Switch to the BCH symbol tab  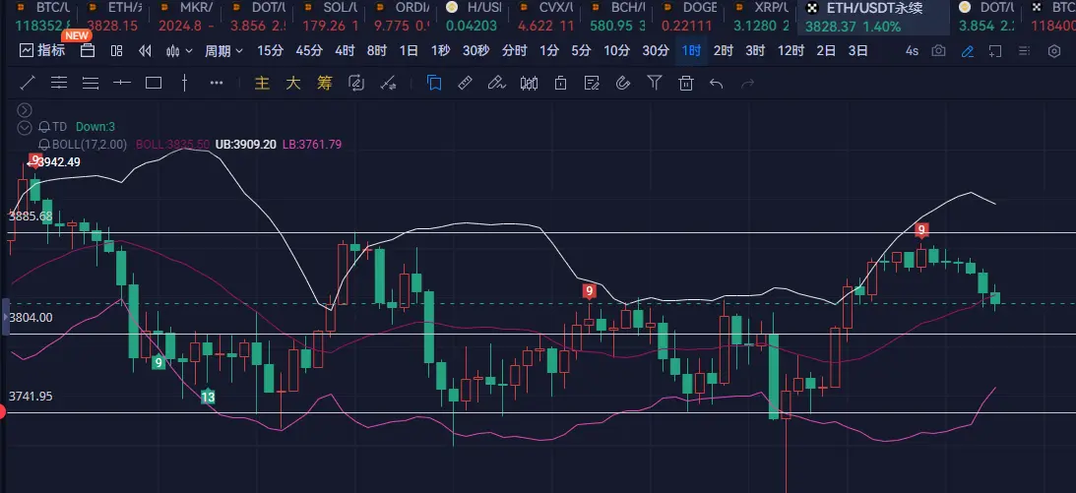(x=617, y=17)
